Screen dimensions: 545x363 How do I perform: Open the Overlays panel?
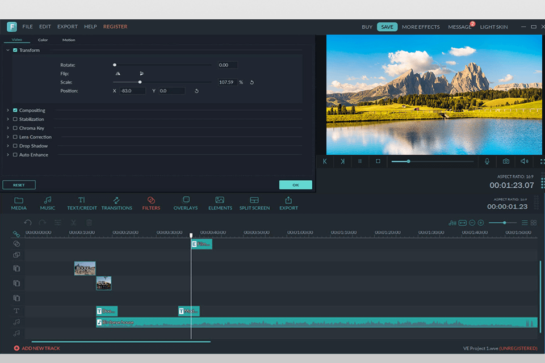click(186, 204)
